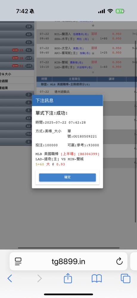Confirm the bet with the 確定 button

(x=67, y=177)
